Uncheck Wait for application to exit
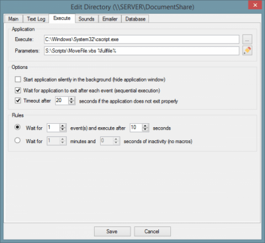This screenshot has height=243, width=265. (x=18, y=90)
